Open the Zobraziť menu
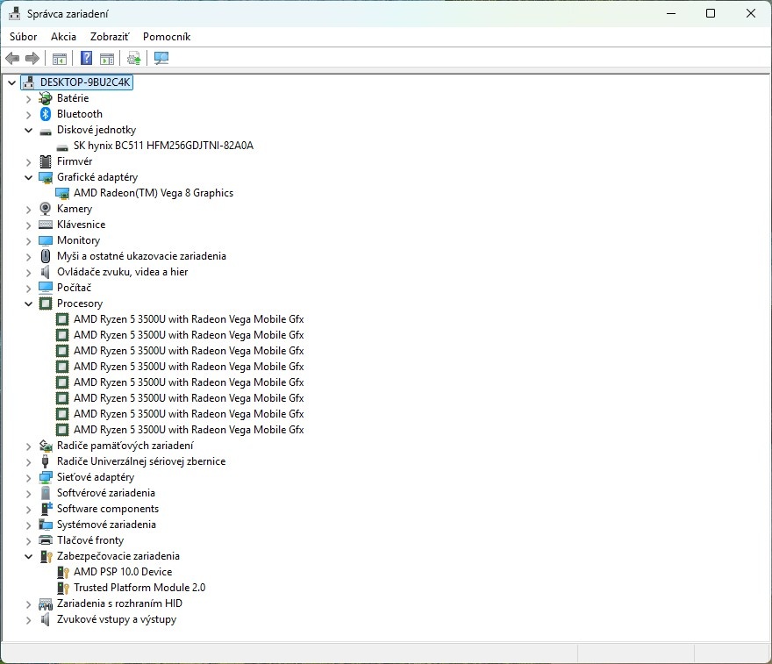Viewport: 772px width, 664px height. coord(109,37)
